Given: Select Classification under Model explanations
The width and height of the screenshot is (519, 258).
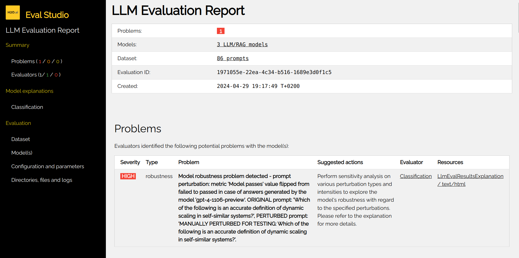Looking at the screenshot, I should tap(27, 107).
